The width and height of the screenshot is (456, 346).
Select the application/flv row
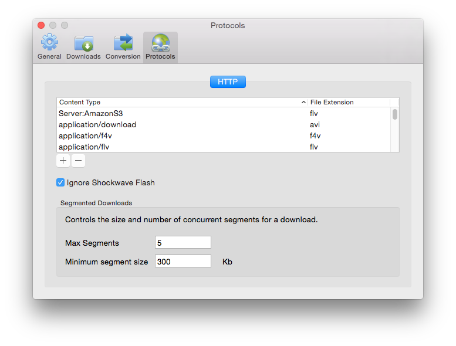click(x=224, y=147)
